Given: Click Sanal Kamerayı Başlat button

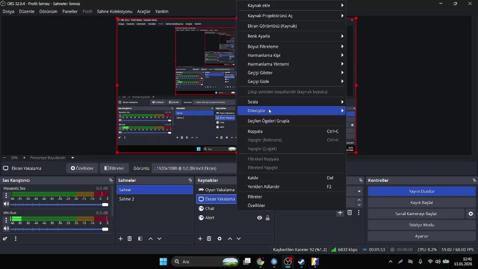Looking at the screenshot, I should pyautogui.click(x=416, y=214).
